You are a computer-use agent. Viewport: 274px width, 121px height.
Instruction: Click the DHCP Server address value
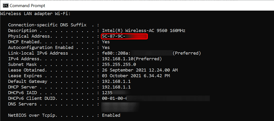pyautogui.click(x=116, y=87)
